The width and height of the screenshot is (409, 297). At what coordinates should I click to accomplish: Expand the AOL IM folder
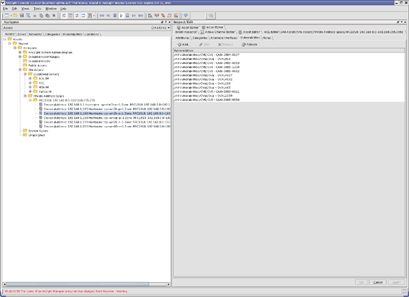pos(30,78)
